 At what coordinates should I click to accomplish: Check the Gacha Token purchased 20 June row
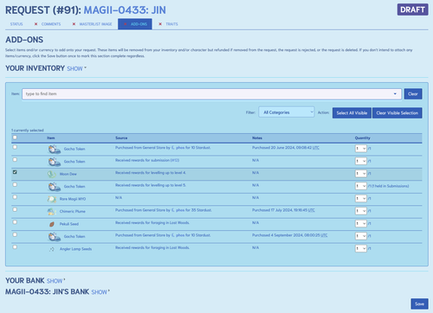point(15,147)
